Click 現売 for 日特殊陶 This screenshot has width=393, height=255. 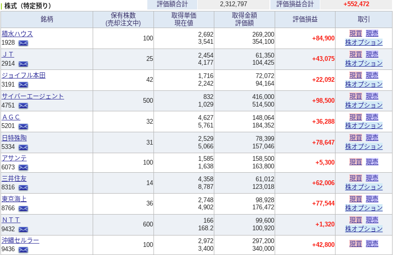[x=372, y=137]
